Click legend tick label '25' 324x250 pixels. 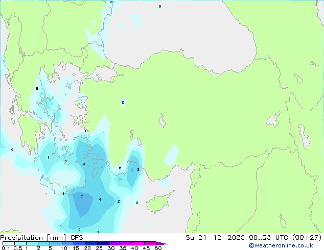99,248
